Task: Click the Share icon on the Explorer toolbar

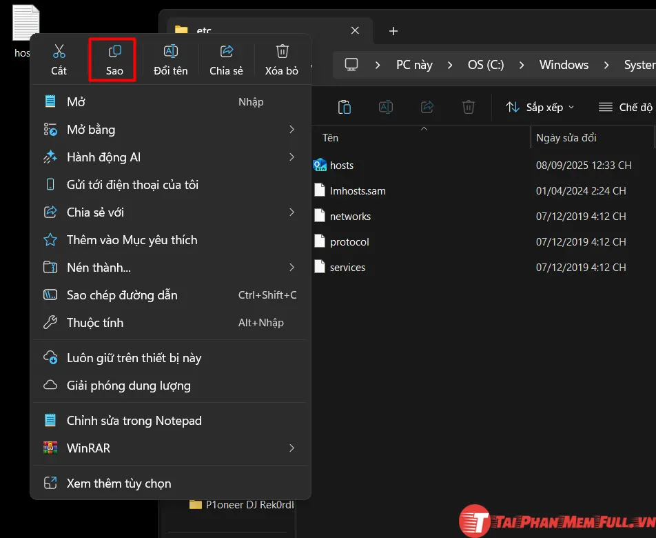Action: (x=427, y=107)
